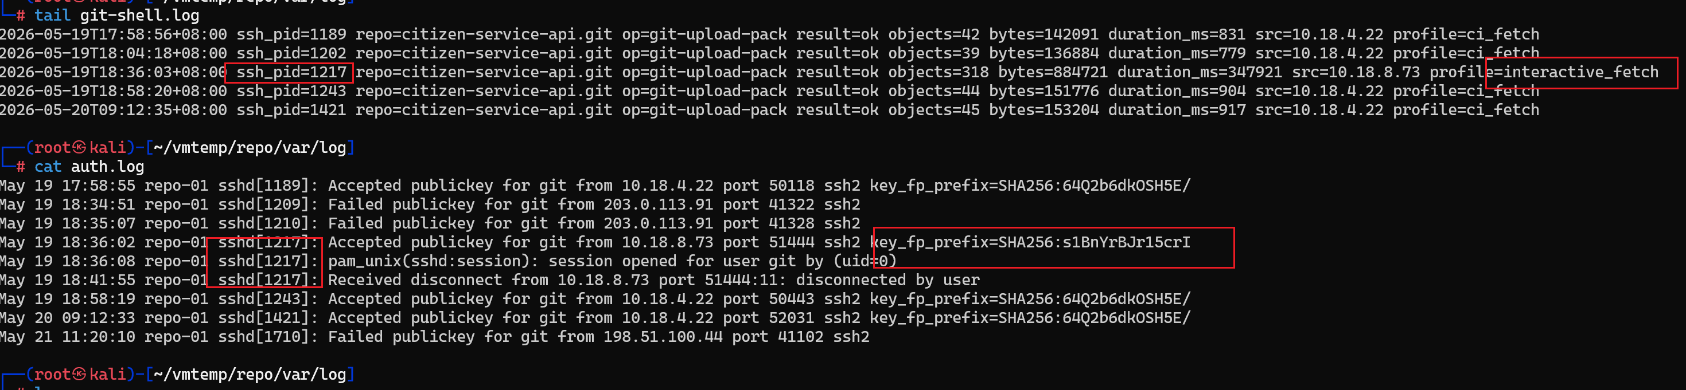
Task: Click the git-shell.log filename argument
Action: 139,15
